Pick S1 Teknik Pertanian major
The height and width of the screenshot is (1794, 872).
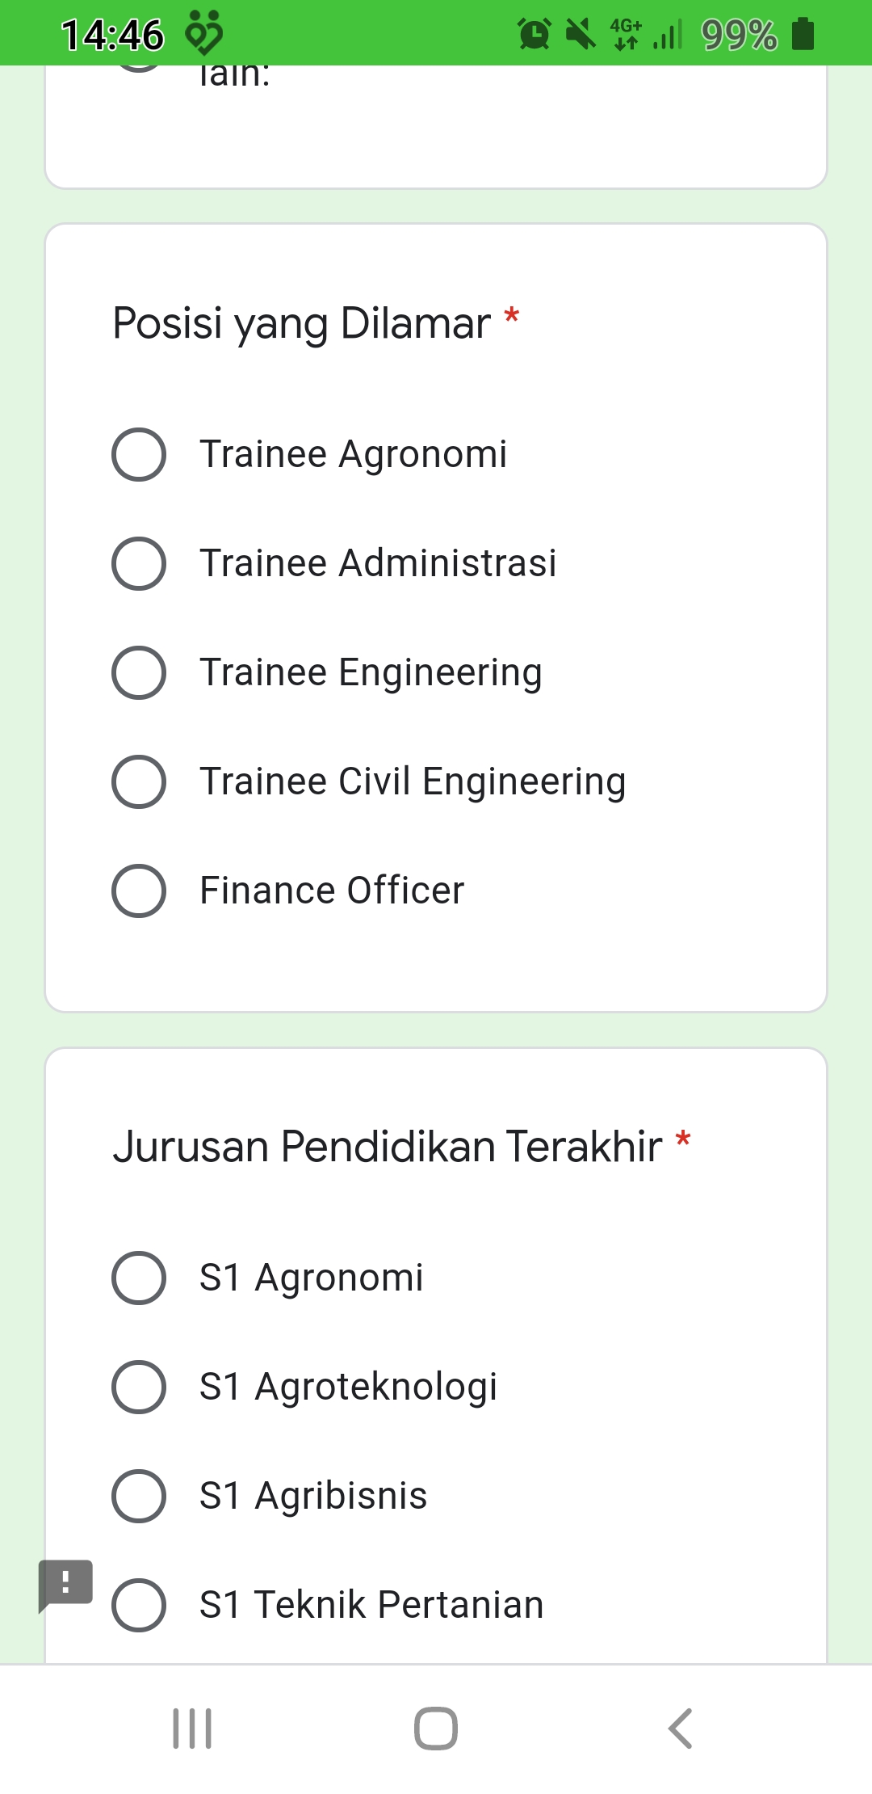pyautogui.click(x=139, y=1605)
